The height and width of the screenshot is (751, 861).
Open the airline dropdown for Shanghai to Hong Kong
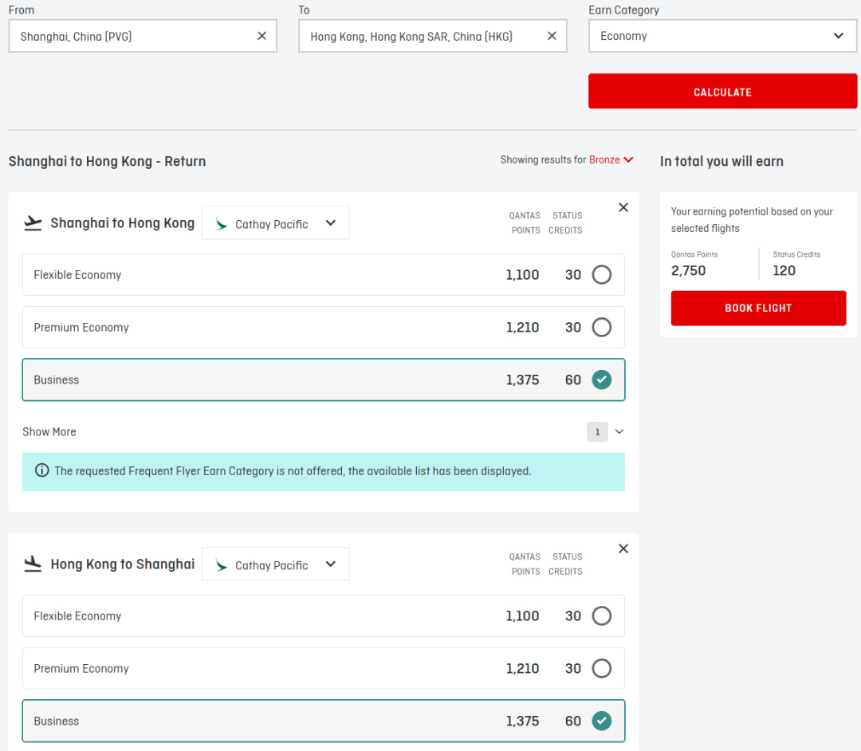click(x=275, y=224)
